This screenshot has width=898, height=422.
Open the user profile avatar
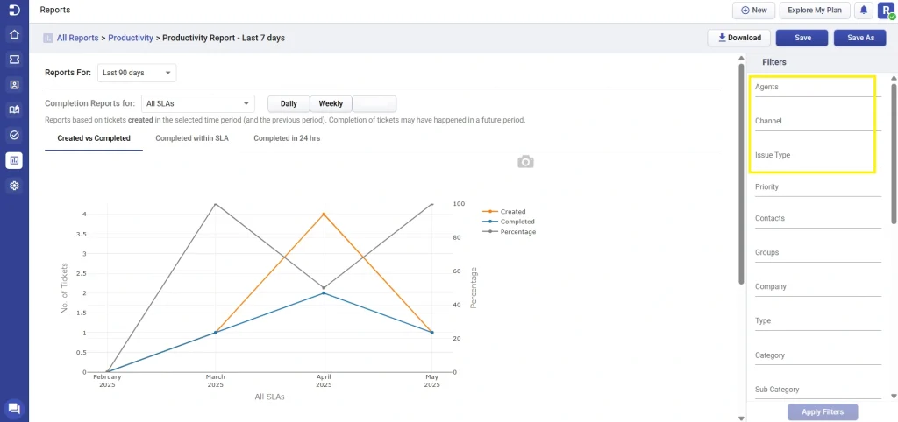887,11
